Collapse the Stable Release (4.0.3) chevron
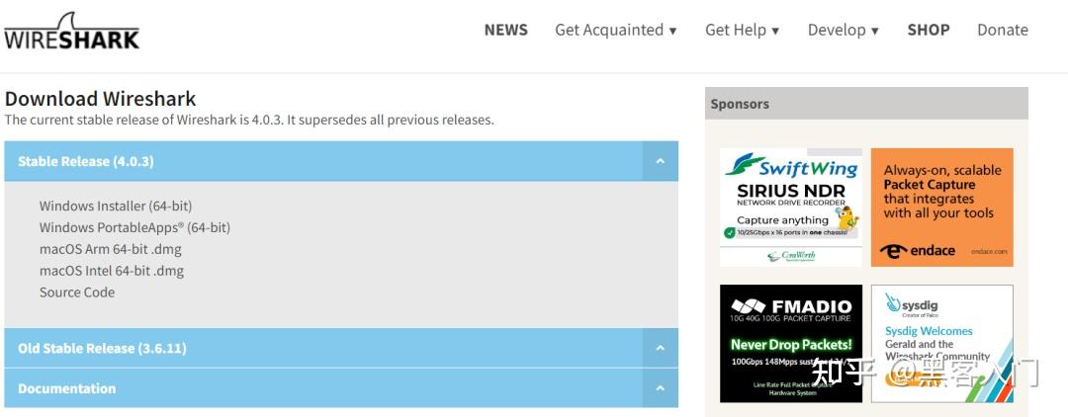 point(660,161)
